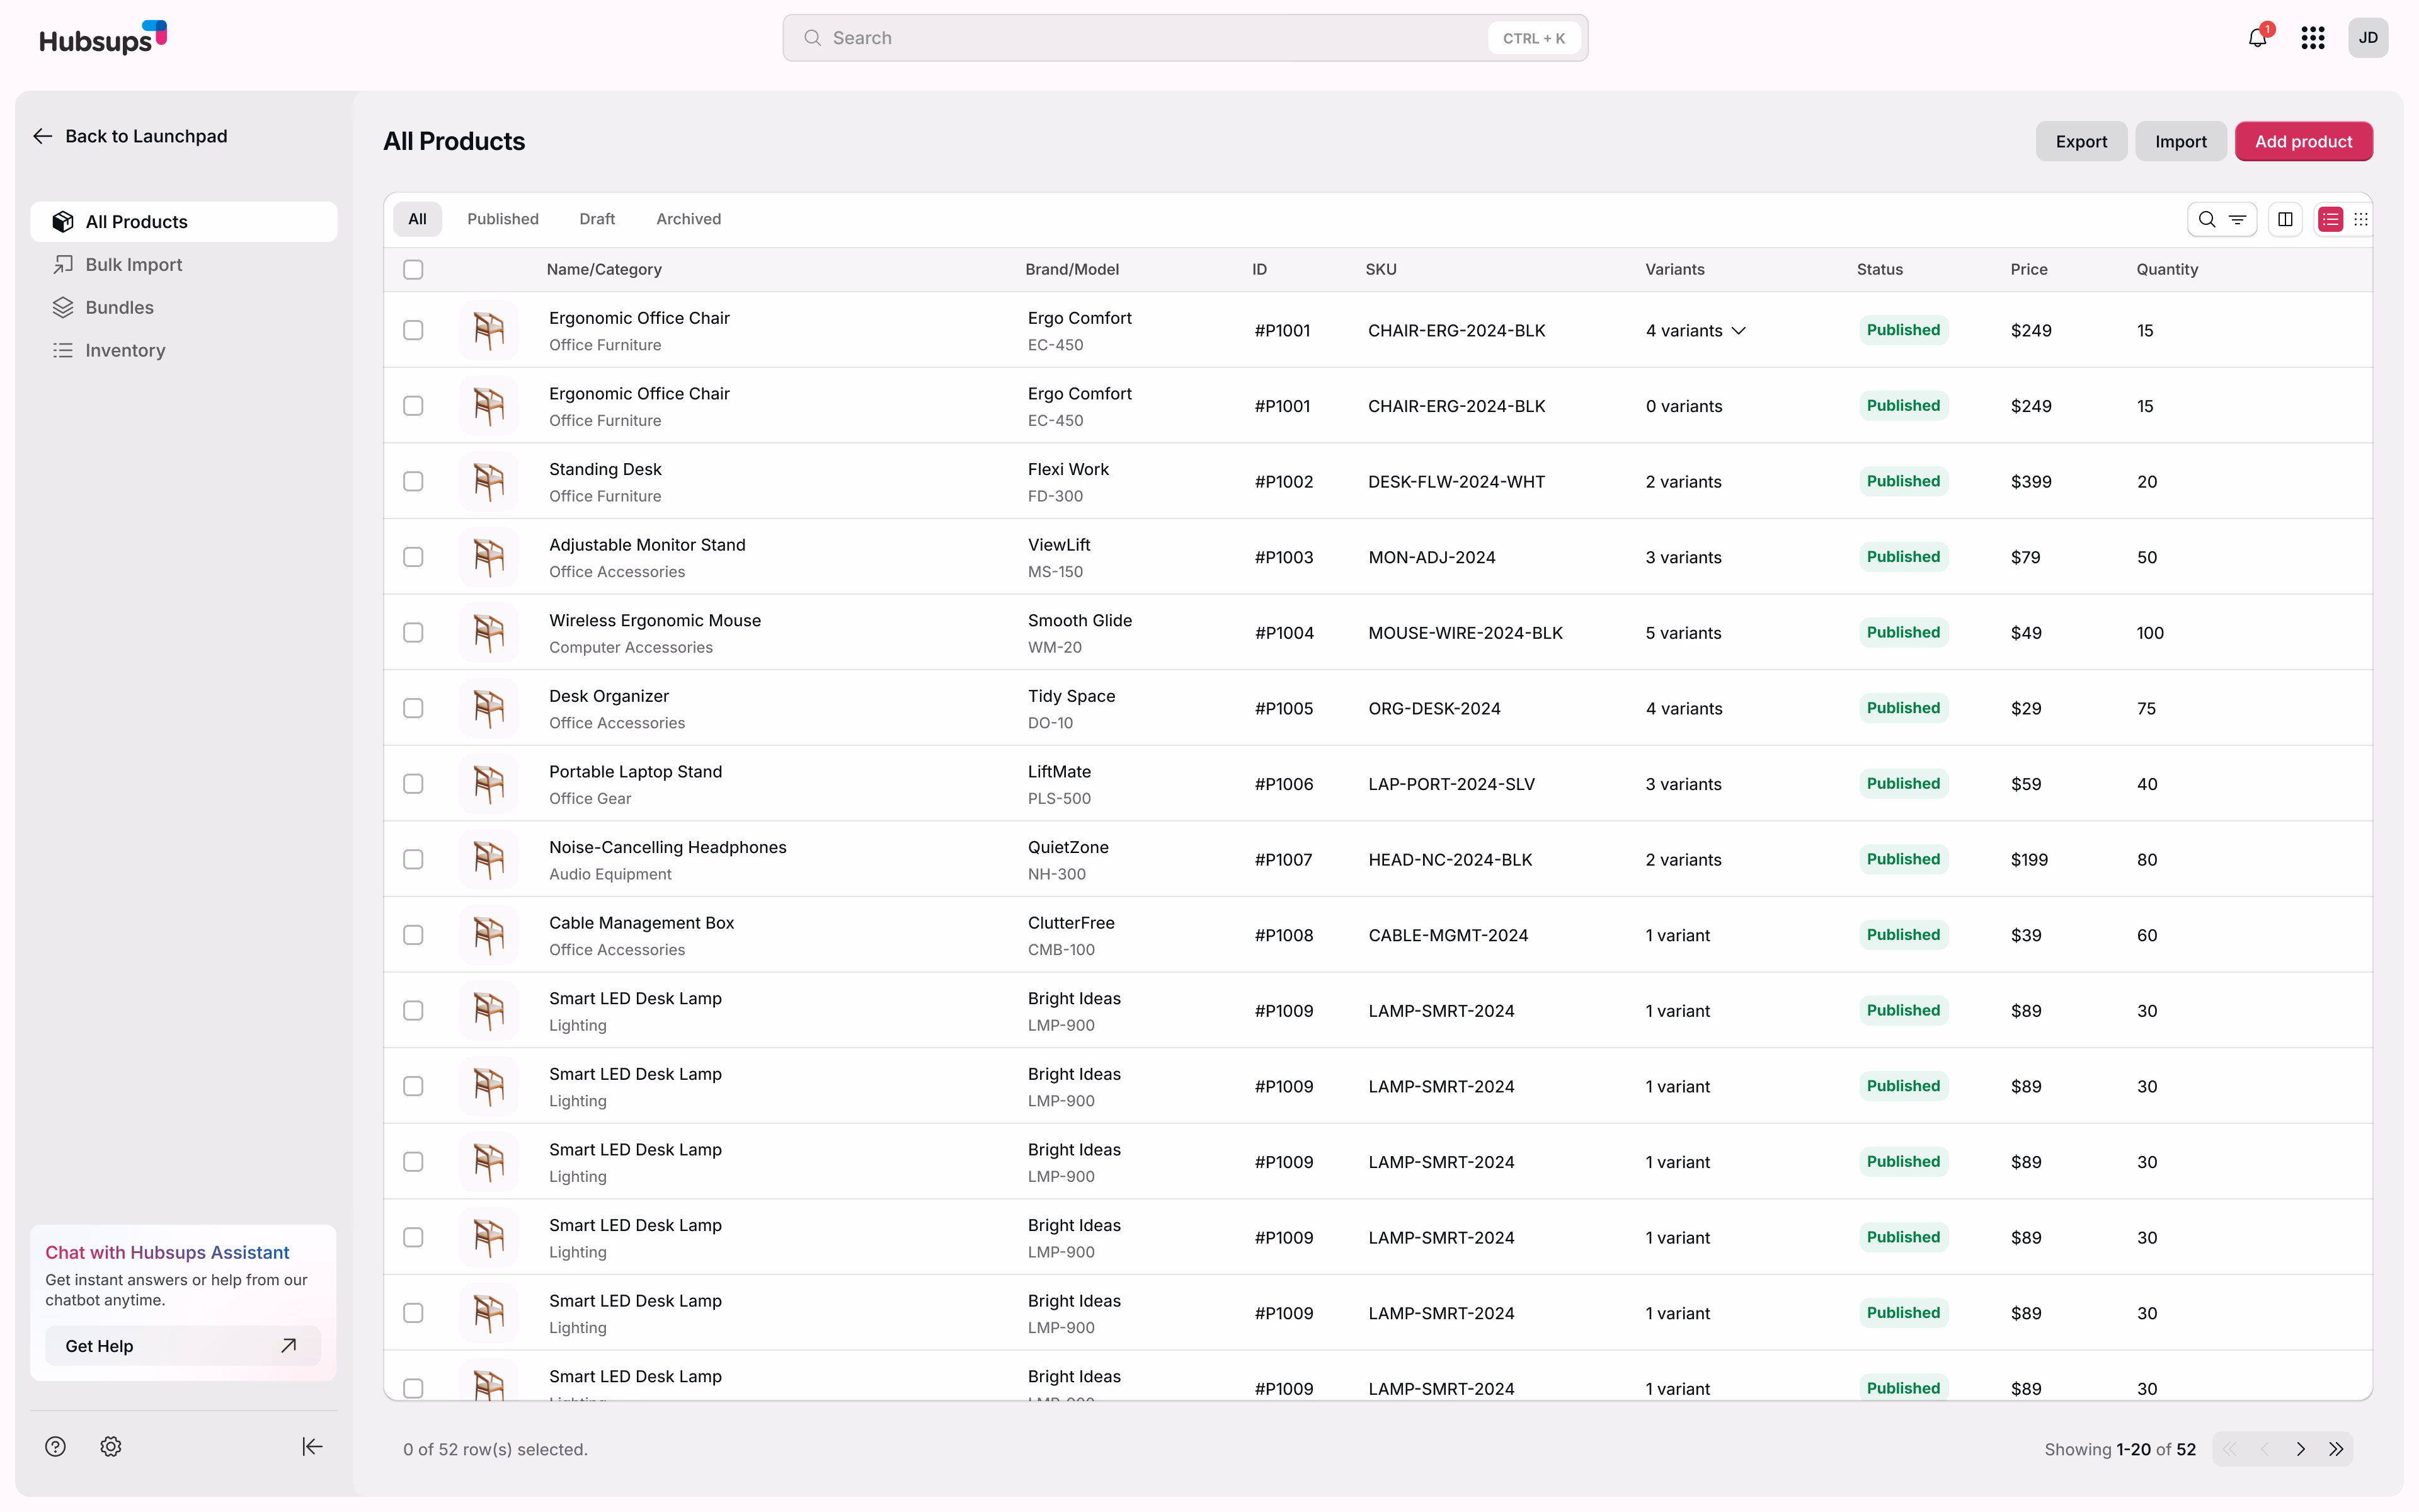
Task: Tick the Wireless Ergonomic Mouse checkbox
Action: [x=413, y=632]
